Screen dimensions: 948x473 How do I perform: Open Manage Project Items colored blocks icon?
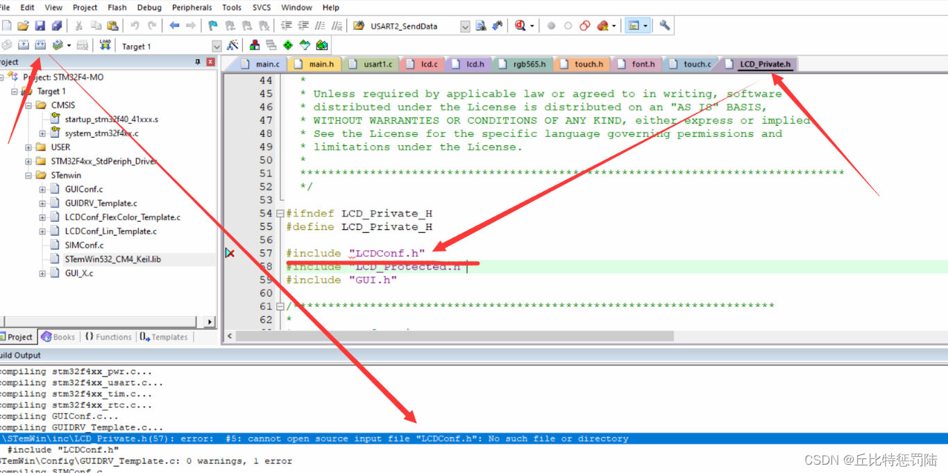[255, 45]
